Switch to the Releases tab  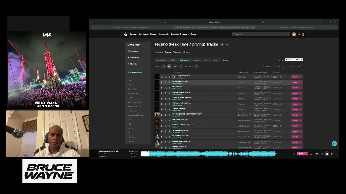coord(177,52)
